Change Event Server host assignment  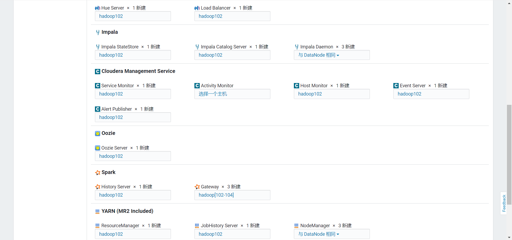431,94
